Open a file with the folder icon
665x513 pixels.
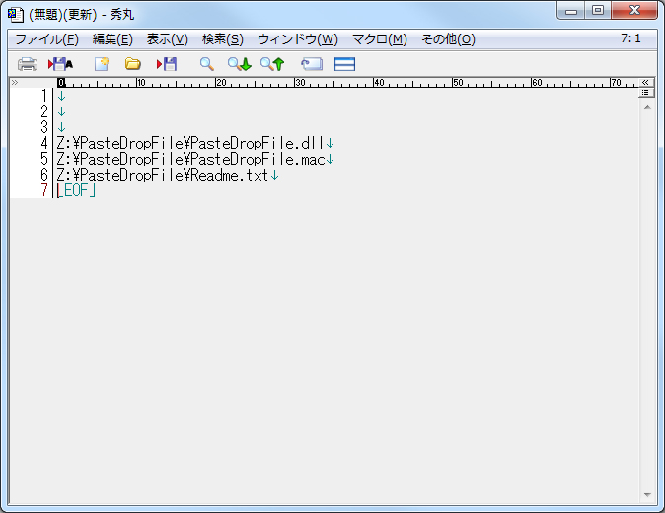click(133, 64)
